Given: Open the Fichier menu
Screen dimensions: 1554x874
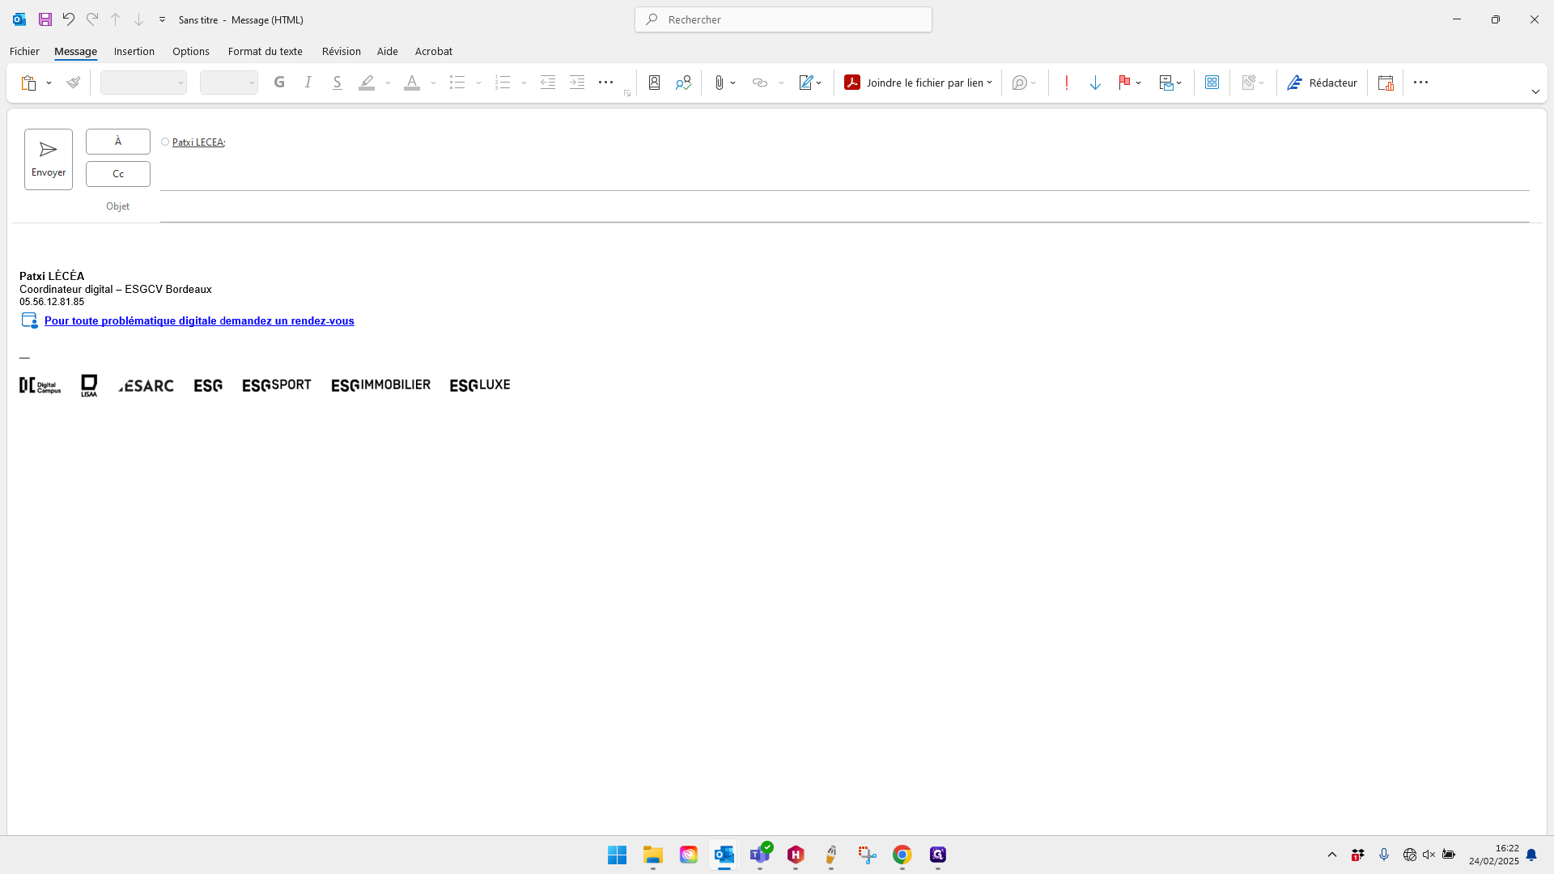Looking at the screenshot, I should tap(24, 51).
